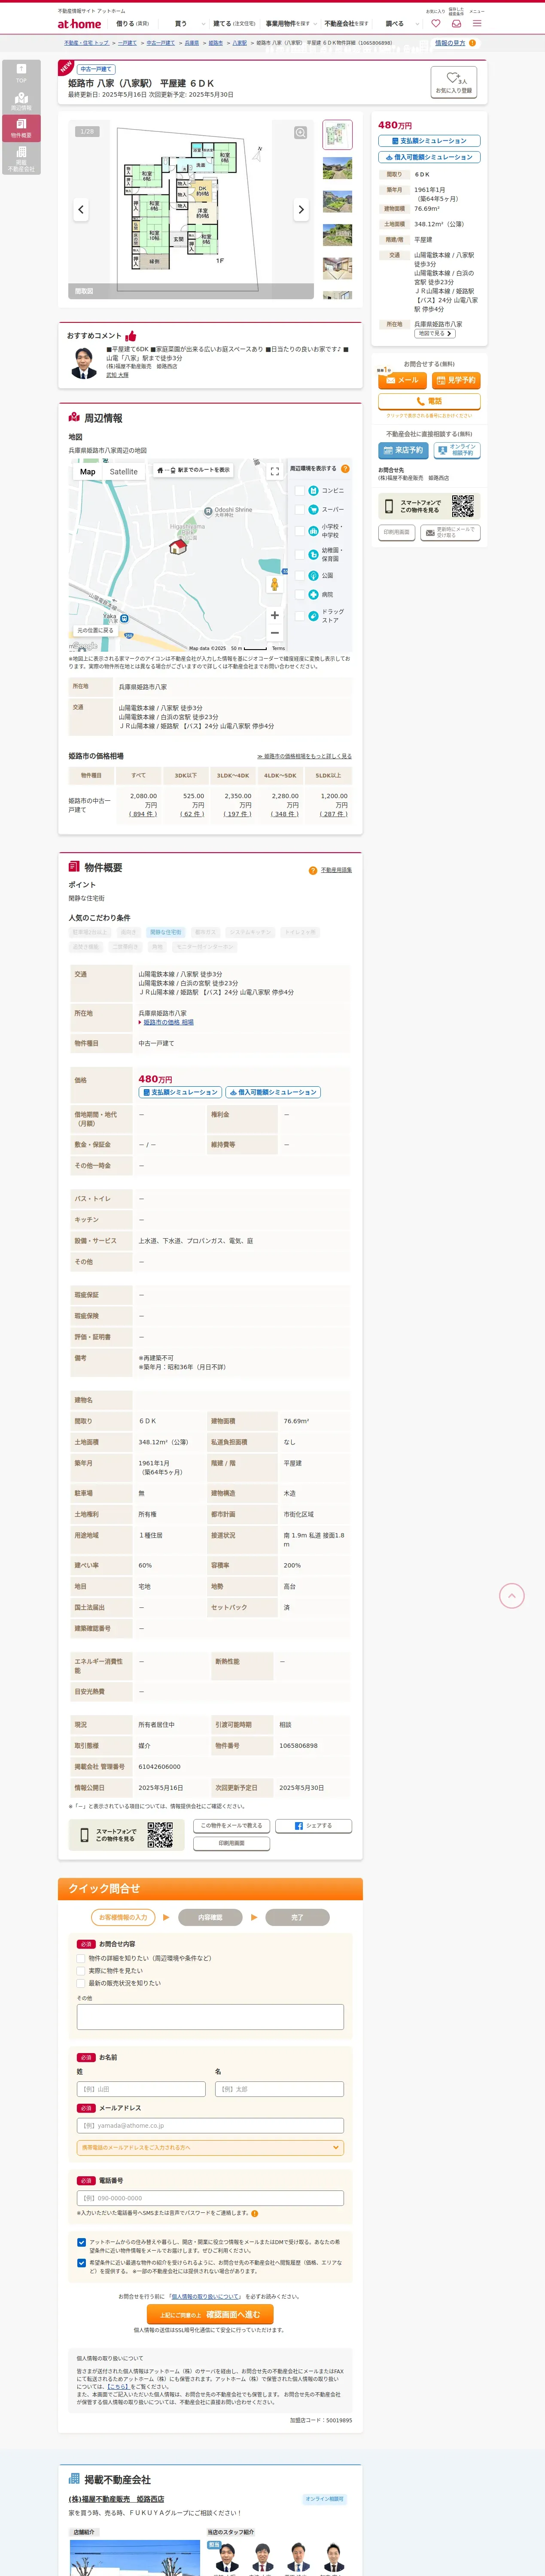The width and height of the screenshot is (545, 2576).
Task: Open saved search conditions icon in header
Action: coord(456,23)
